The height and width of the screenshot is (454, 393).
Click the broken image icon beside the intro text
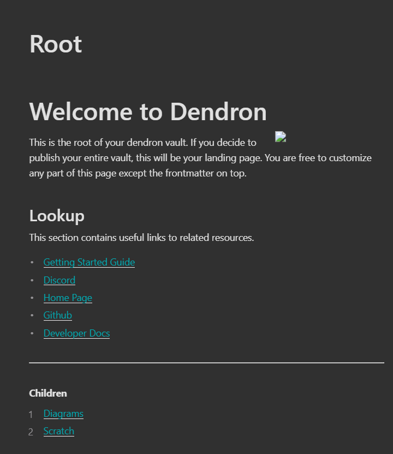[x=281, y=137]
